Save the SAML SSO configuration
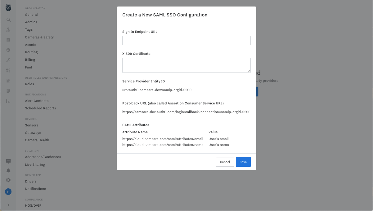The image size is (373, 211). coord(243,162)
